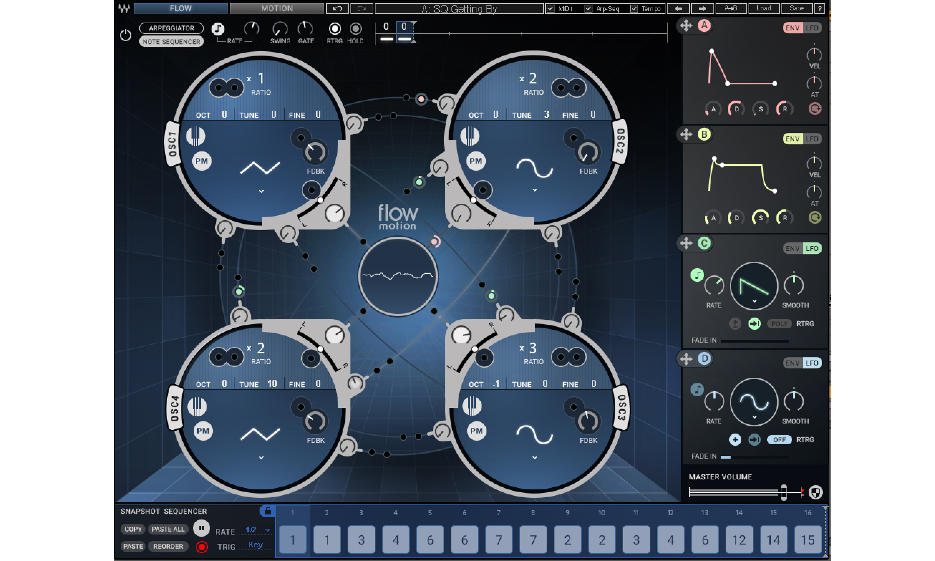Expand the waveform selector chevron on OSC1
The width and height of the screenshot is (935, 561).
(261, 192)
